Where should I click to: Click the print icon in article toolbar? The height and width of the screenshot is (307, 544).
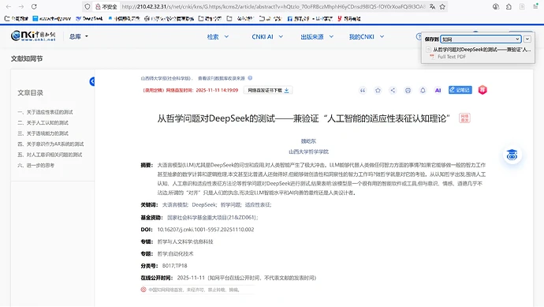[x=408, y=90]
